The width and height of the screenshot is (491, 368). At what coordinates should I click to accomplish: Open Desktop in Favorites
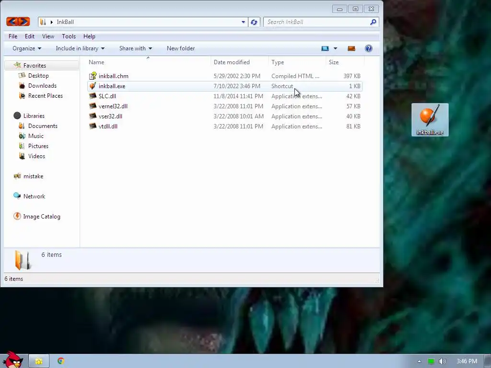[38, 75]
